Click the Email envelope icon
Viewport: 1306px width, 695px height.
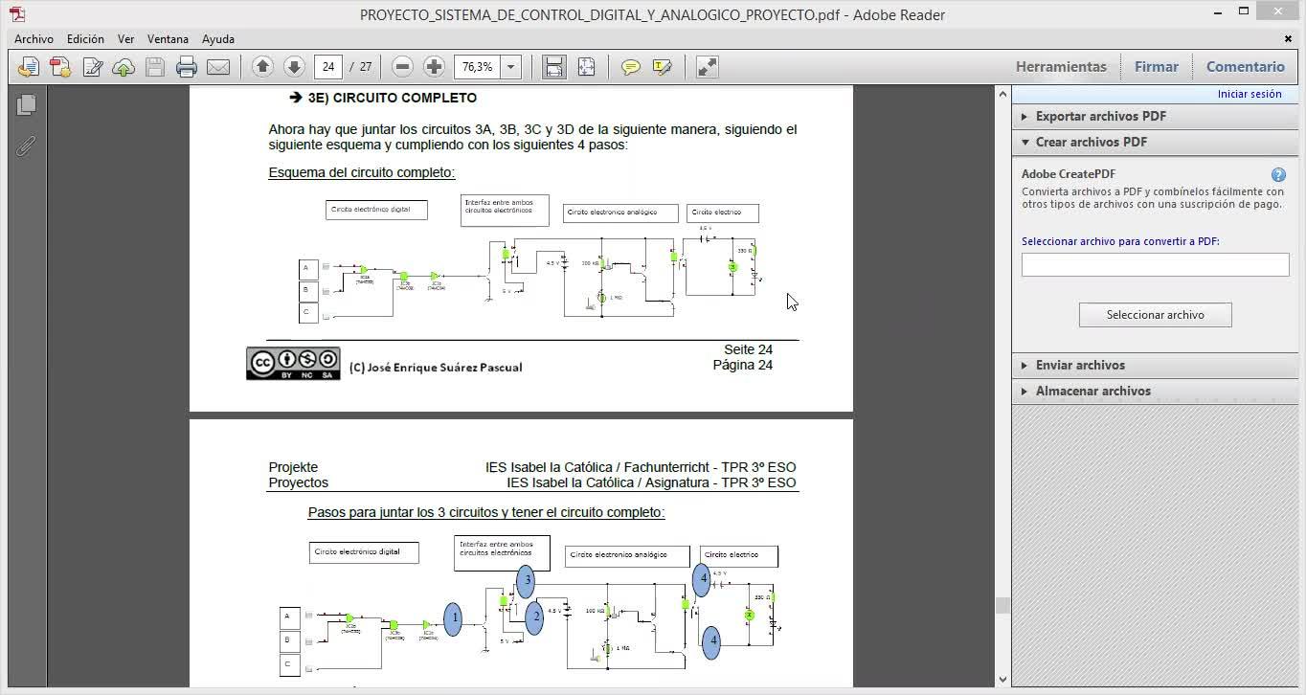(218, 67)
